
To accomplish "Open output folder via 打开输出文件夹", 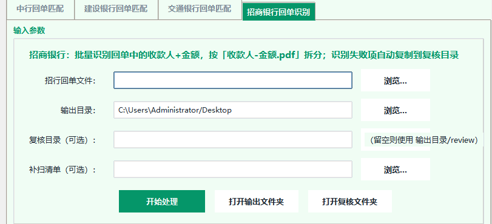I will 257,202.
